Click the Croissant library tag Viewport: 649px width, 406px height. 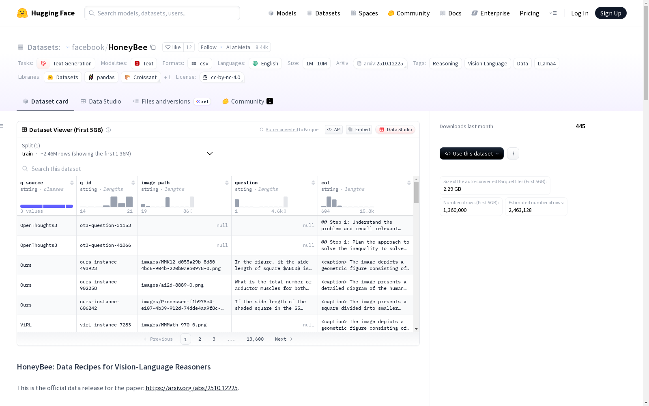coord(141,77)
